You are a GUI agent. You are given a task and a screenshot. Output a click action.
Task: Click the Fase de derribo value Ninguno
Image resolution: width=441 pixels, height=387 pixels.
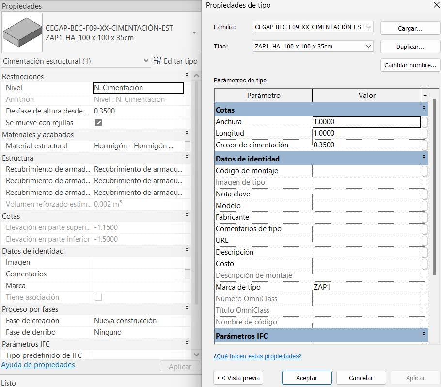coord(138,332)
